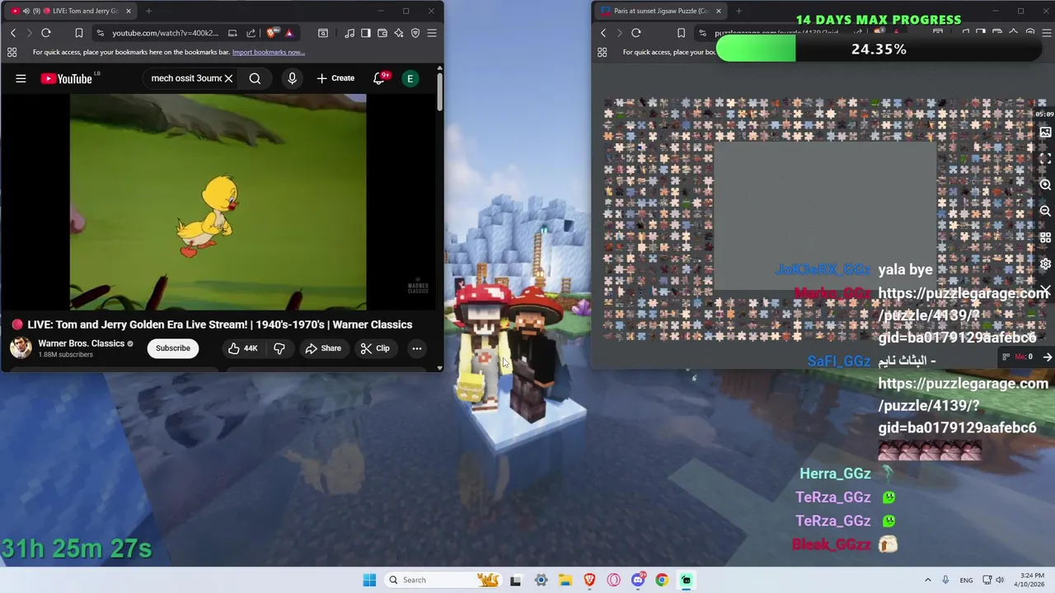
Task: Open Brave browser from the taskbar
Action: 589,580
